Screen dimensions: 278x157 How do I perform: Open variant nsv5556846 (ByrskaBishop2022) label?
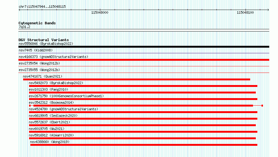46,44
